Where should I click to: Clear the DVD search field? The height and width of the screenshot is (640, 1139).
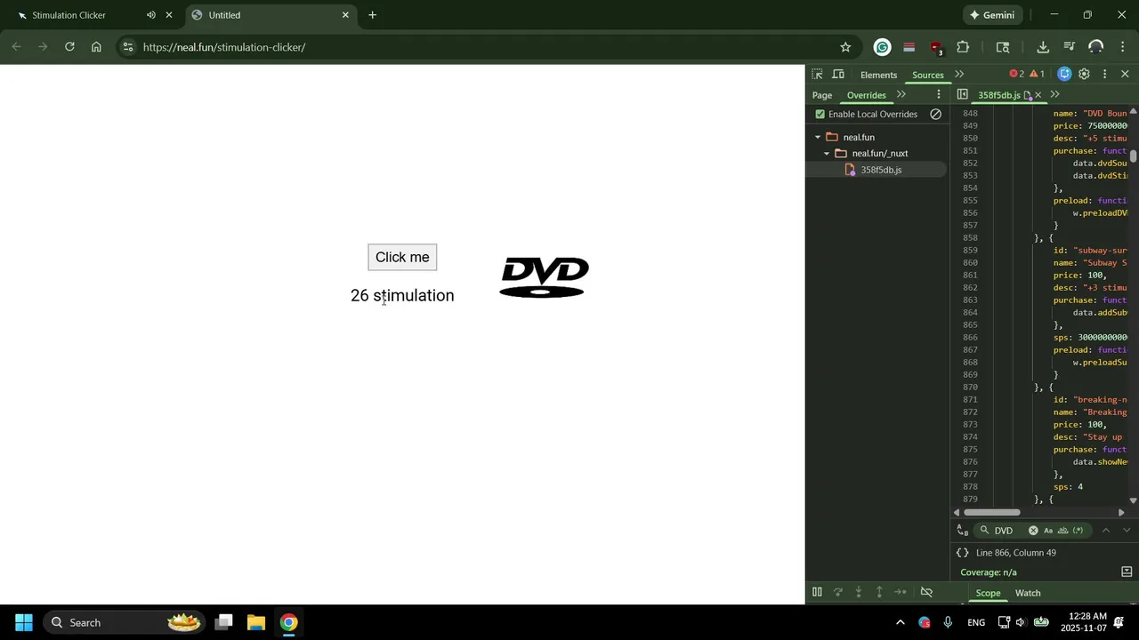[1033, 531]
